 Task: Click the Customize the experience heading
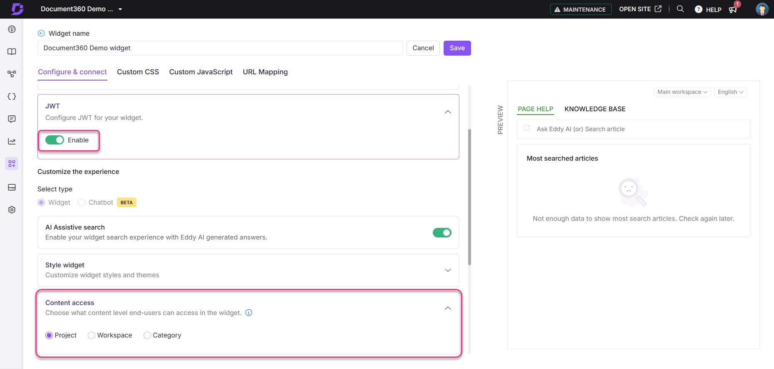point(78,171)
